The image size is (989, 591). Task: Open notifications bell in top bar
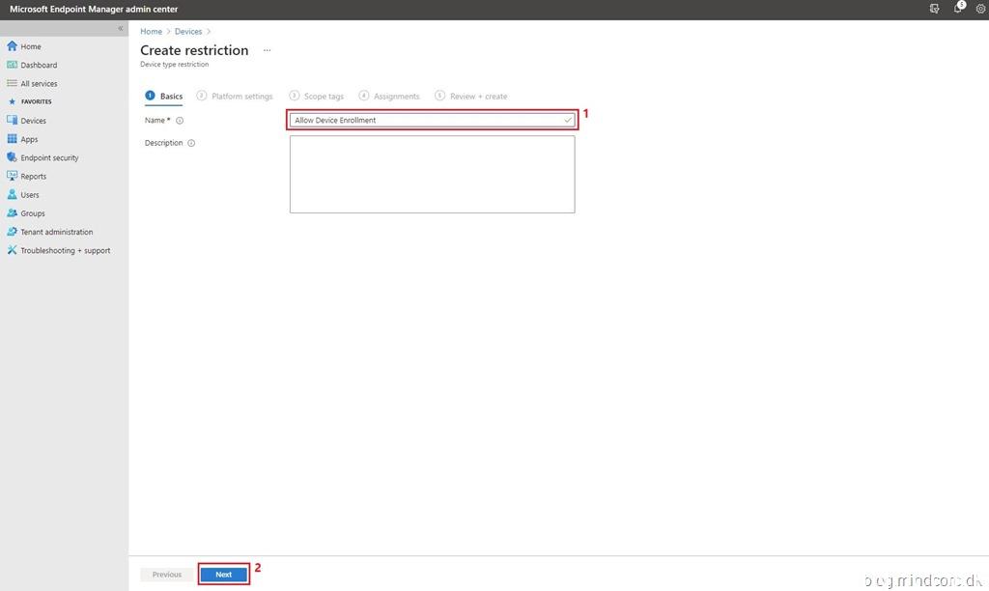(958, 9)
